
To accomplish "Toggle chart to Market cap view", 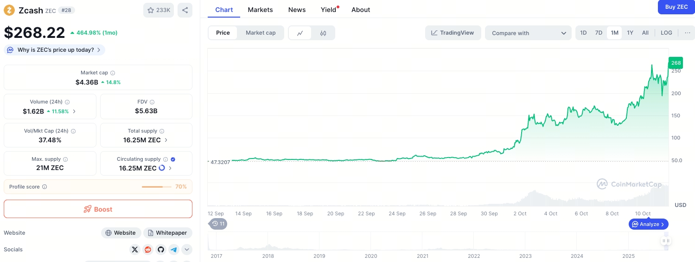I will pos(261,33).
